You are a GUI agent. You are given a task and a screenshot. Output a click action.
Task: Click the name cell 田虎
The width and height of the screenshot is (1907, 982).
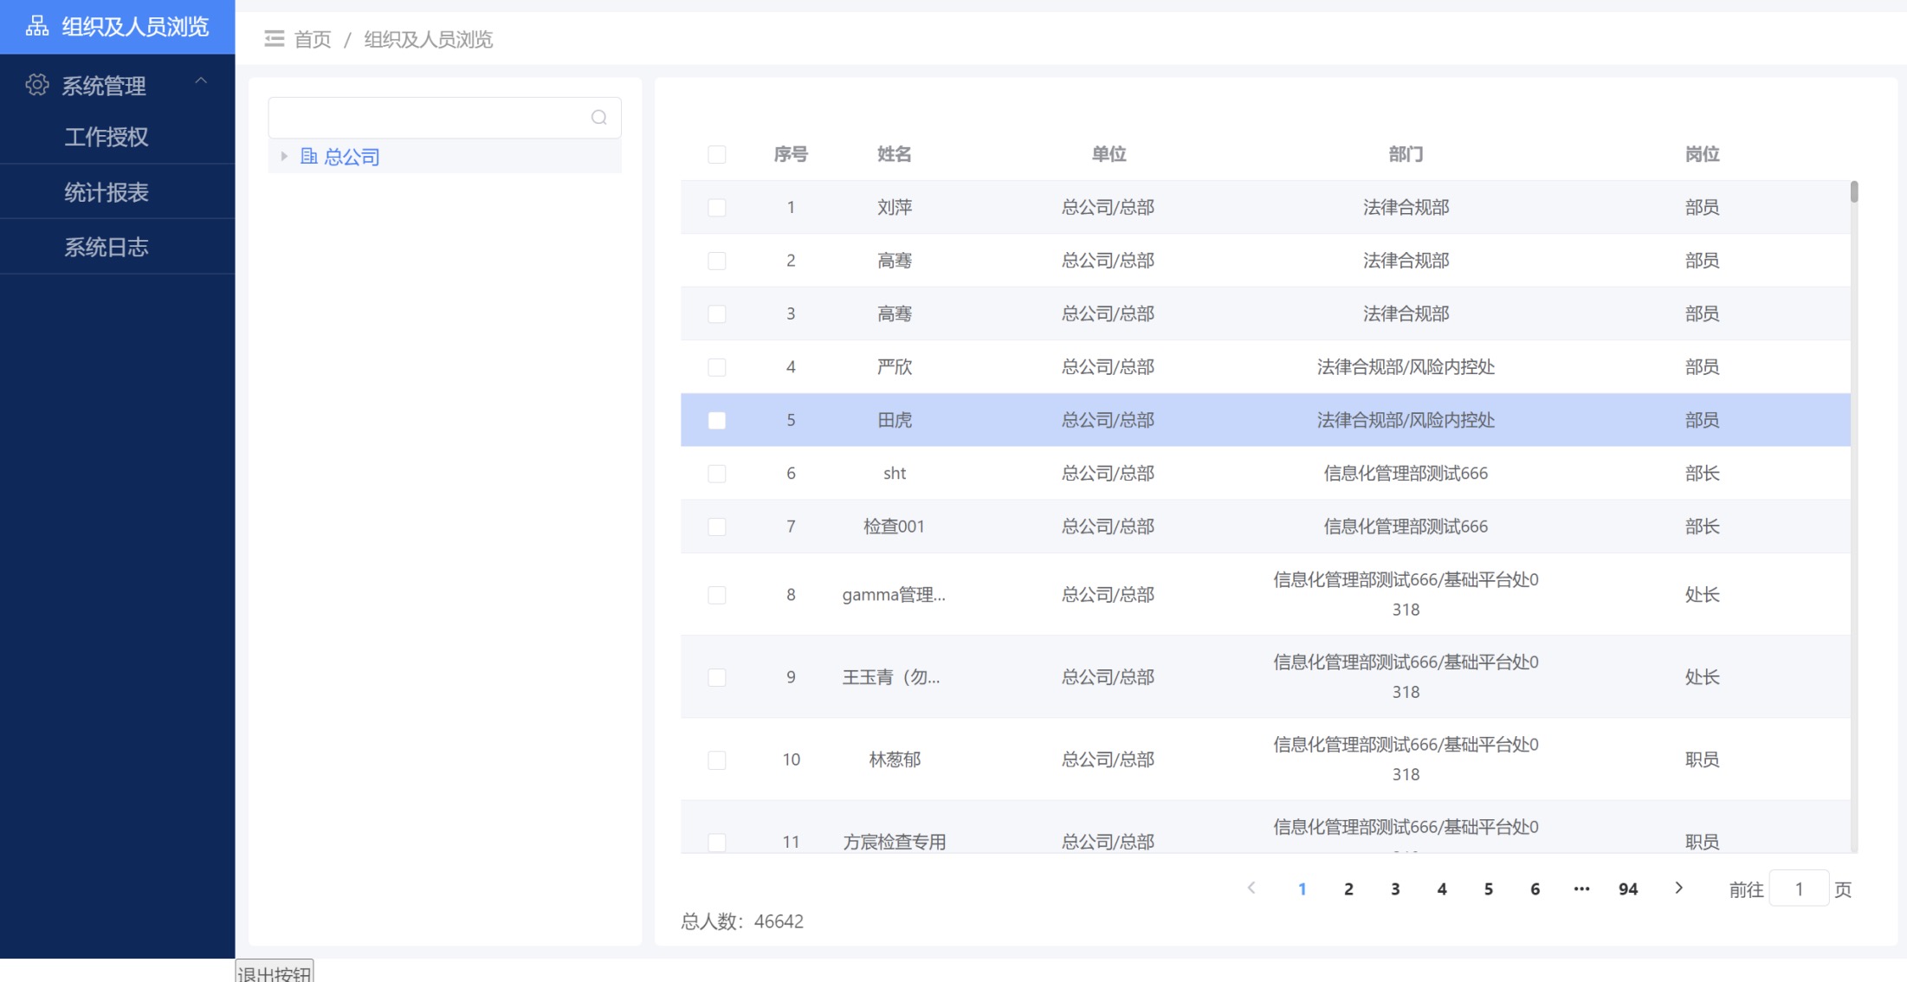click(x=895, y=420)
